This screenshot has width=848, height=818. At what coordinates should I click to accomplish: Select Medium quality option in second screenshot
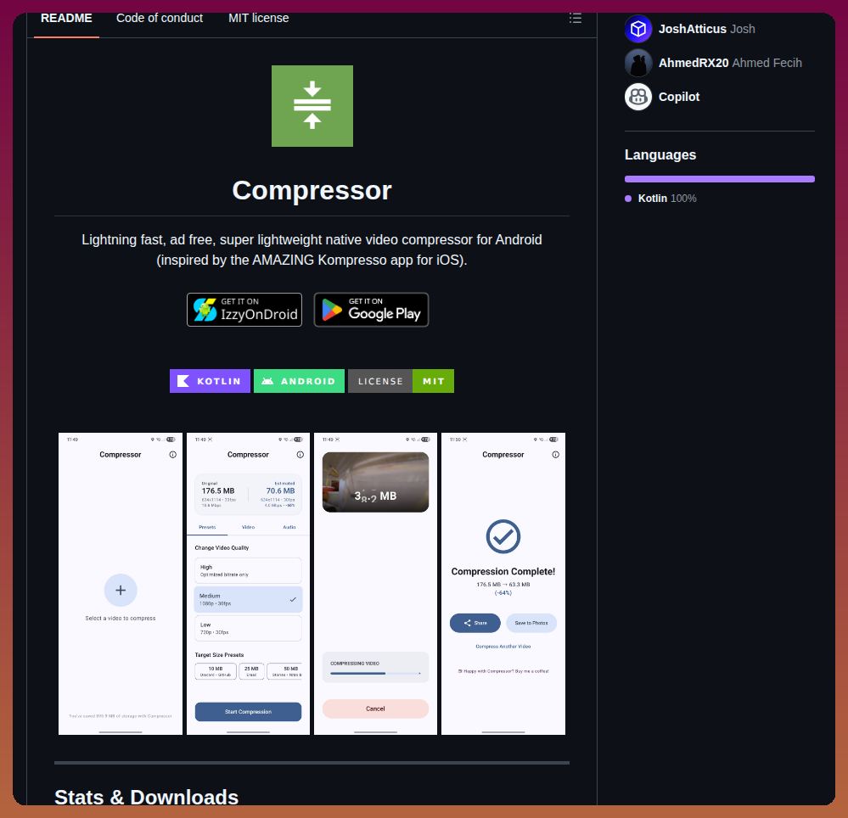(x=248, y=599)
